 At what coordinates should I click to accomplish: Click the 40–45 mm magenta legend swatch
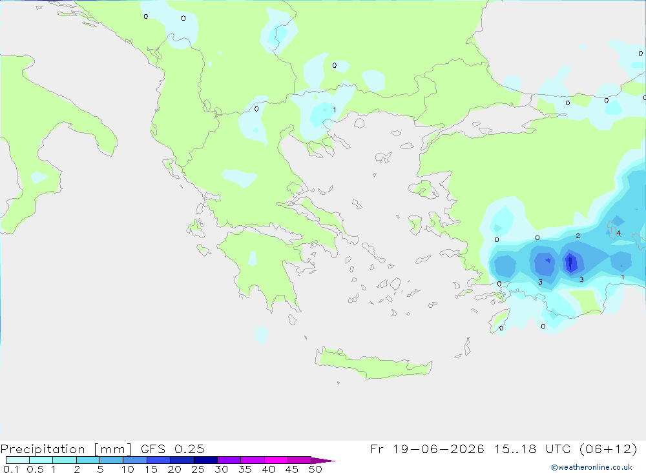click(276, 460)
